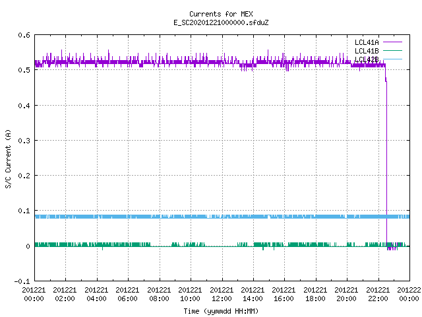Click the x-axis tick "201221 00:00"
This screenshot has height=317, width=422.
(34, 295)
